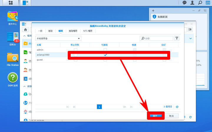
Task: Click the search magnifier icon in the top bar
Action: click(x=200, y=3)
